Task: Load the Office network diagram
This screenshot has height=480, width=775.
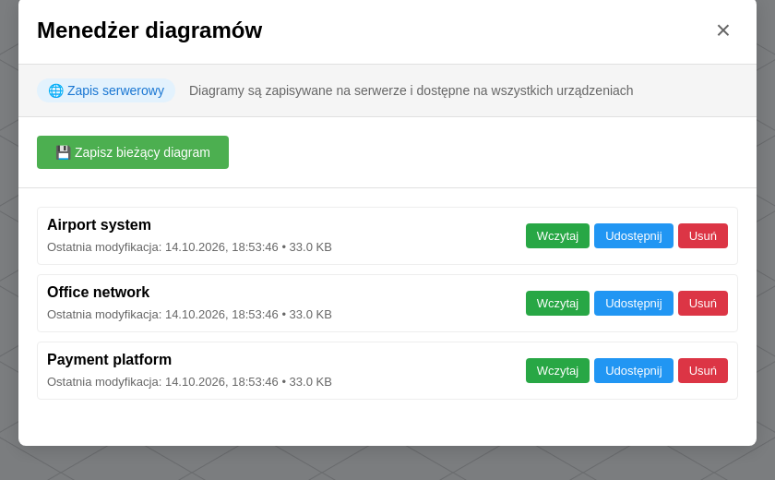Action: click(x=557, y=303)
